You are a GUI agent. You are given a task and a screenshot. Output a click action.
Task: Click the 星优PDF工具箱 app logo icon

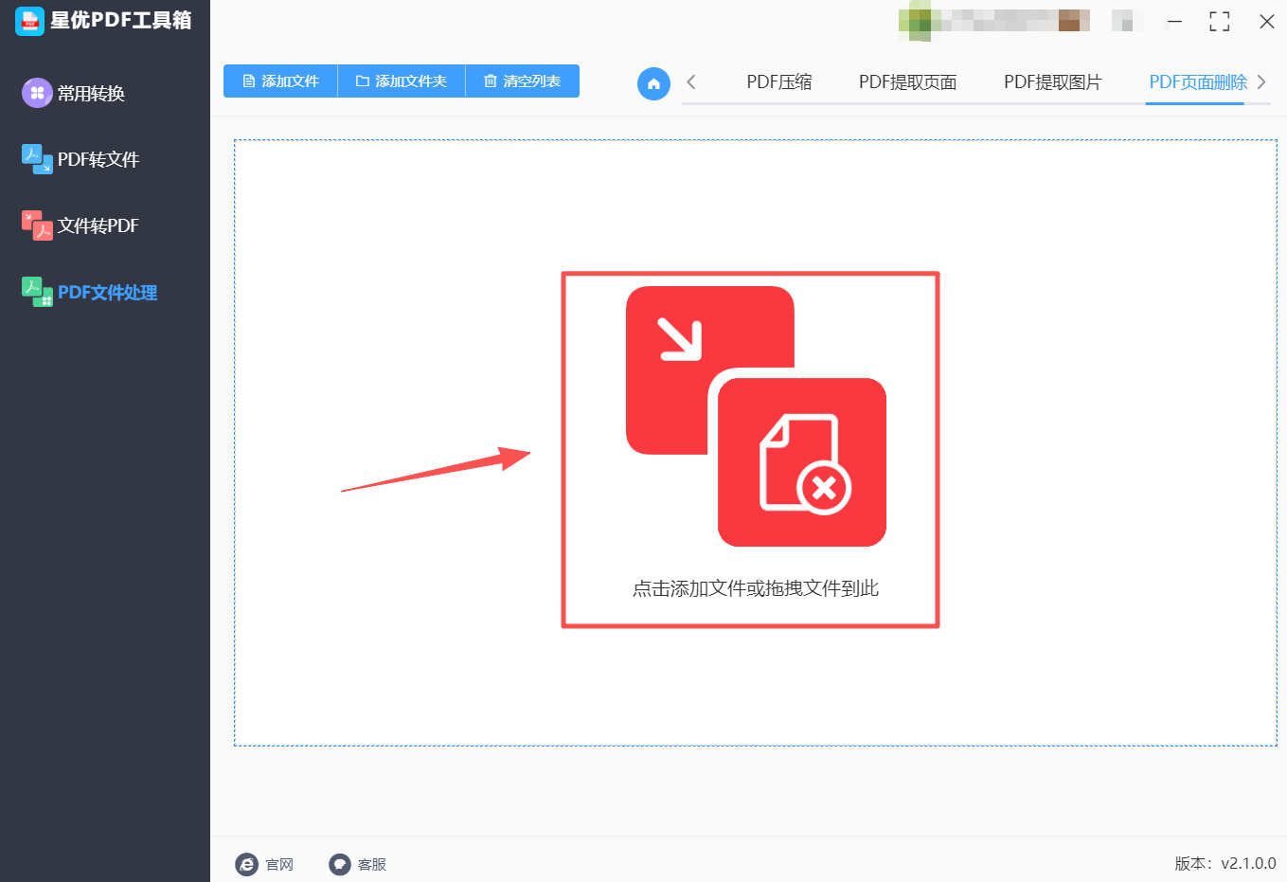pyautogui.click(x=29, y=21)
